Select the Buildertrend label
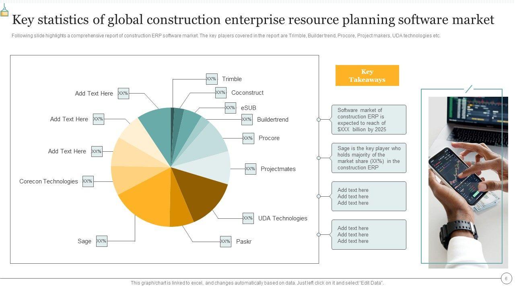515x289 pixels. (272, 120)
